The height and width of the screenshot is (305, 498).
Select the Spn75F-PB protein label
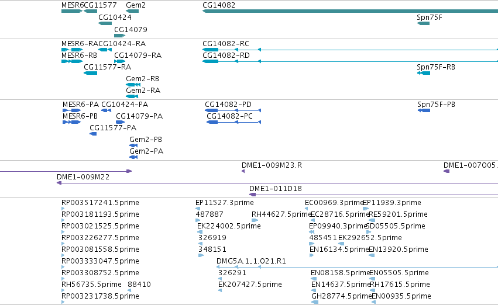click(436, 105)
